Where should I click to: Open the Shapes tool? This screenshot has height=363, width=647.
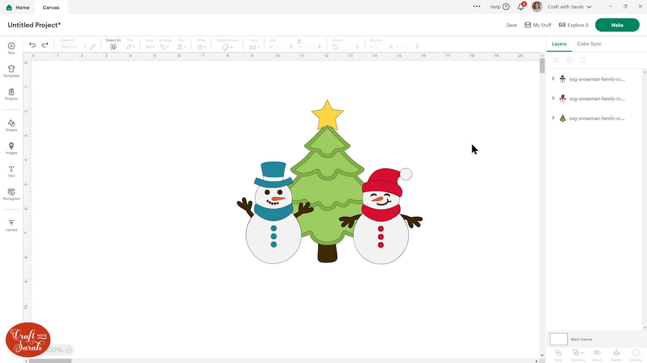11,125
